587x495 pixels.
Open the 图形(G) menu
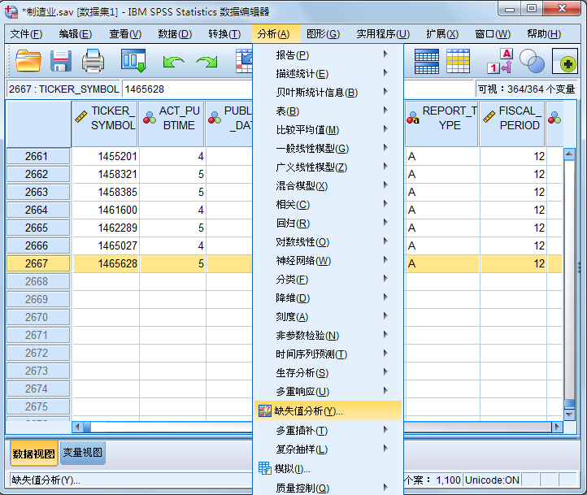tap(323, 34)
